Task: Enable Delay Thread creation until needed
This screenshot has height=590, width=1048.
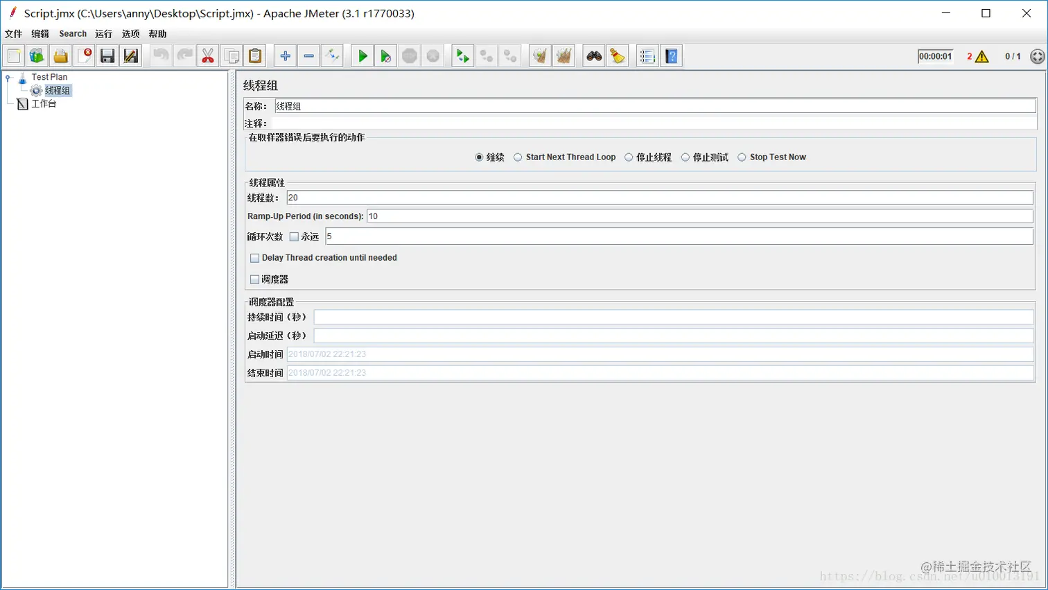Action: pyautogui.click(x=254, y=258)
